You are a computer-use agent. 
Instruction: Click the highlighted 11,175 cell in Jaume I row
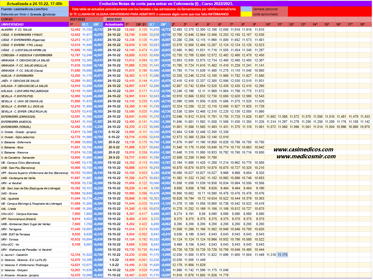282,255
